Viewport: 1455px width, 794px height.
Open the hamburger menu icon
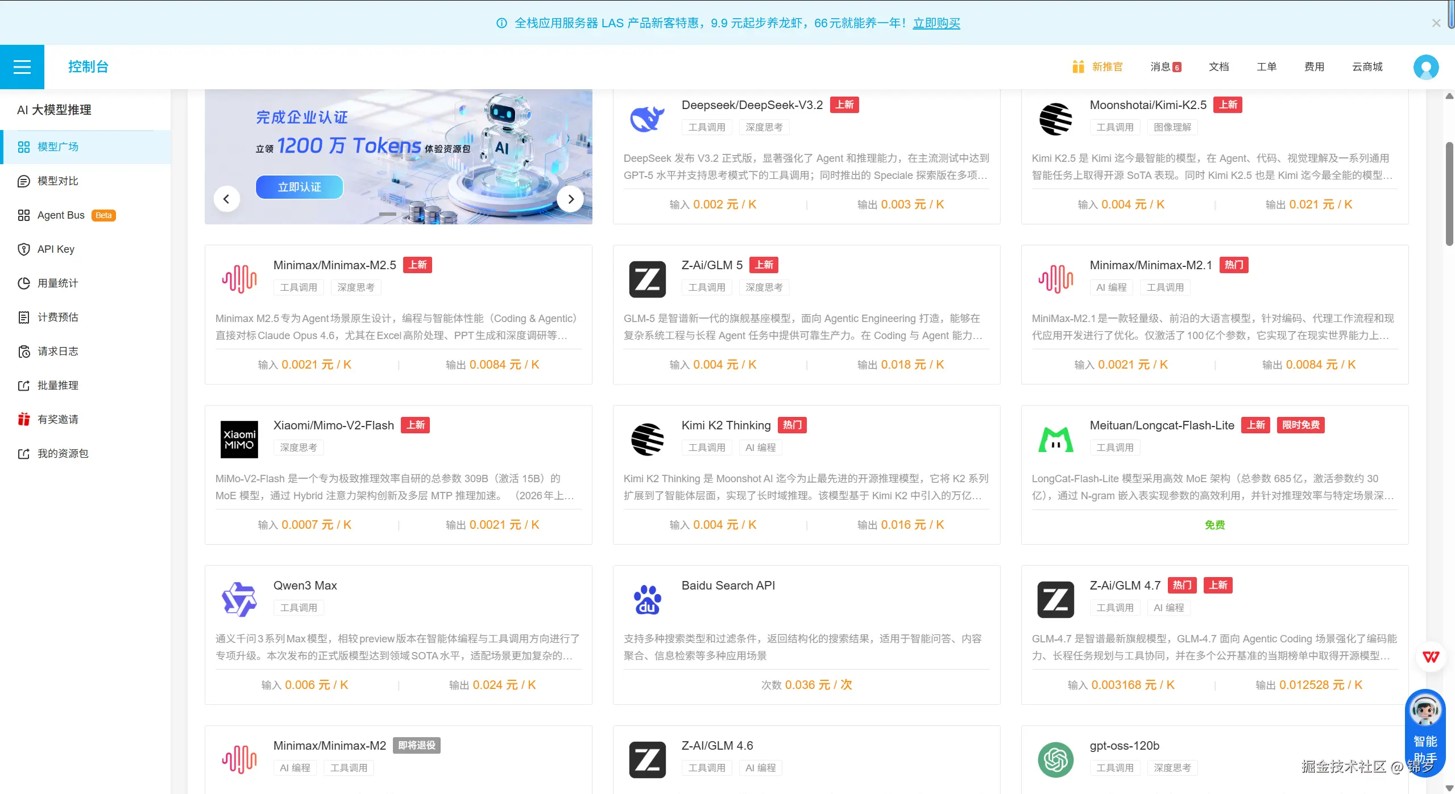[x=22, y=67]
